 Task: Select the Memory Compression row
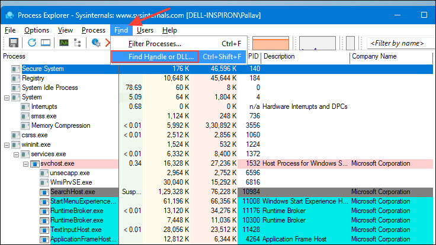pyautogui.click(x=217, y=125)
